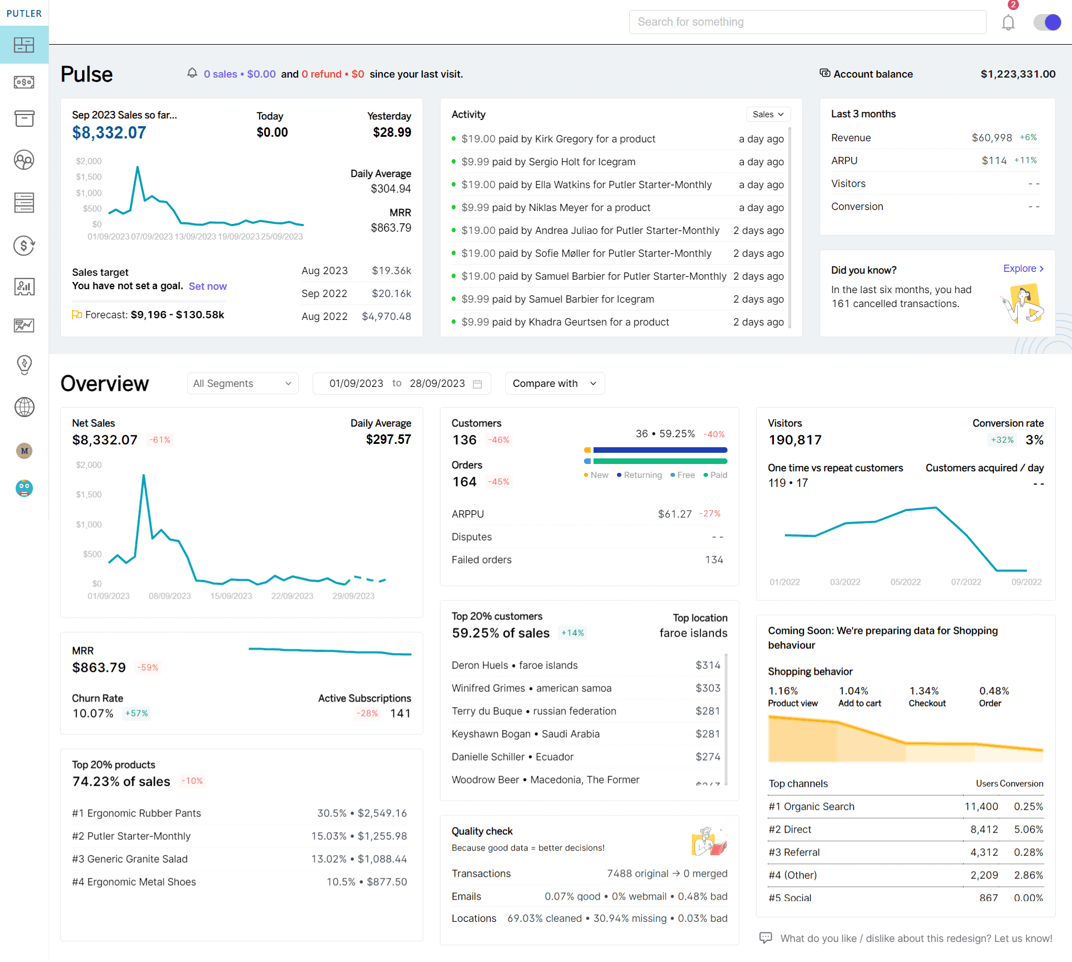Click the customers icon in sidebar

point(24,160)
